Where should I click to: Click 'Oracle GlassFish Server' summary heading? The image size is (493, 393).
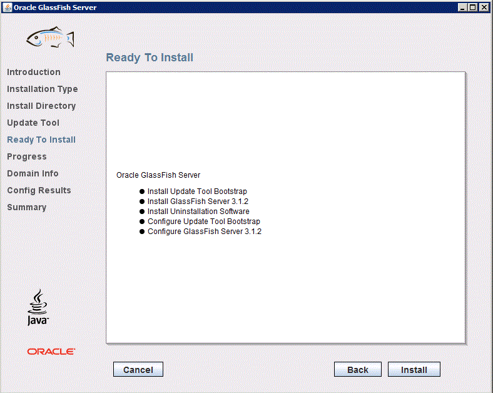tap(158, 175)
